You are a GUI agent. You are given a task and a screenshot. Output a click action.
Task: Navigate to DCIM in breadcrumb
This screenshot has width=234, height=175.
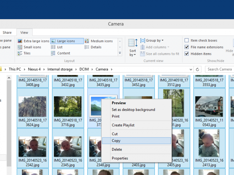click(x=84, y=69)
